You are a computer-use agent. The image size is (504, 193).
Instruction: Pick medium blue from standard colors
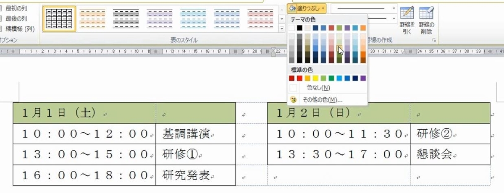(347, 78)
